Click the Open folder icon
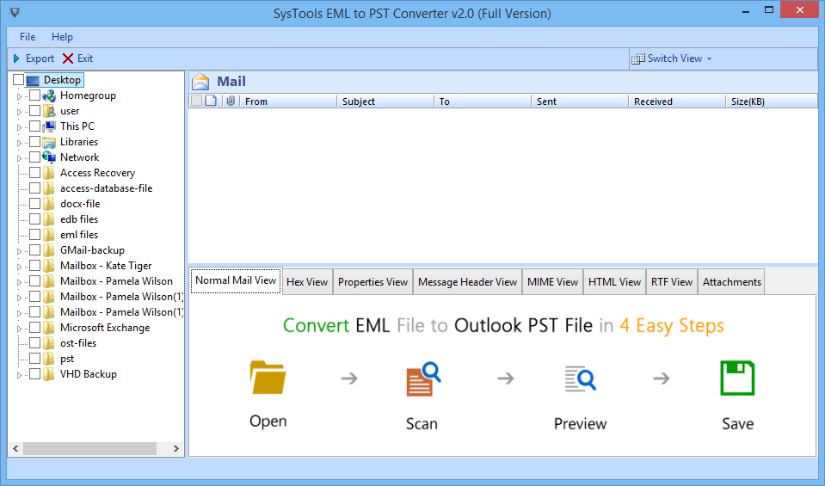Viewport: 825px width, 486px height. [x=268, y=378]
